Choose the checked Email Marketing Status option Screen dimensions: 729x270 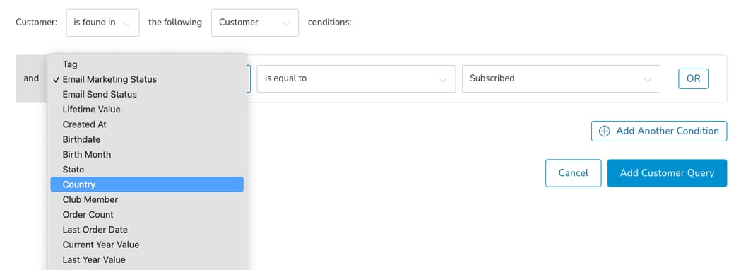click(147, 79)
